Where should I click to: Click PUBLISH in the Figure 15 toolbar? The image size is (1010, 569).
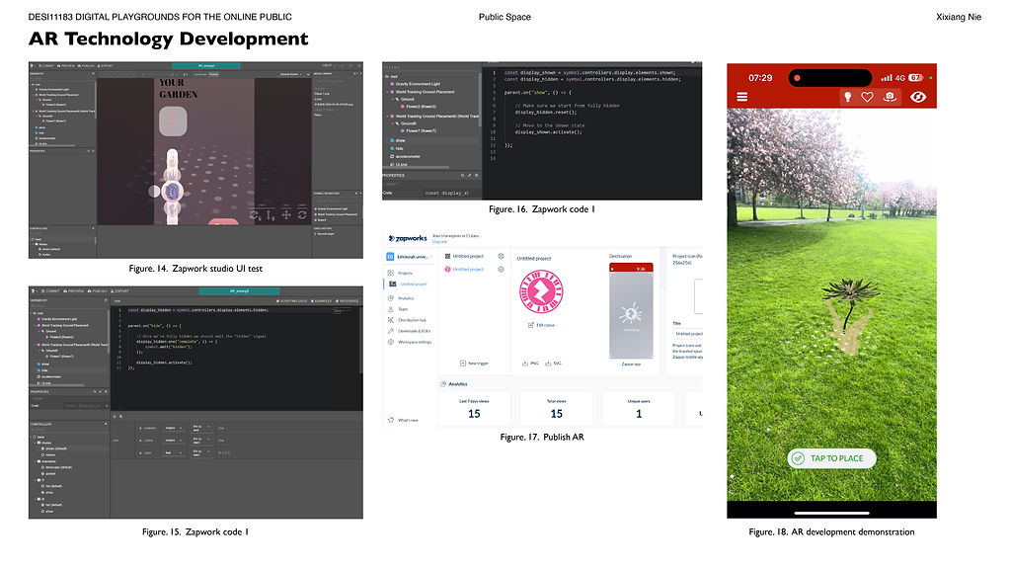[x=98, y=291]
